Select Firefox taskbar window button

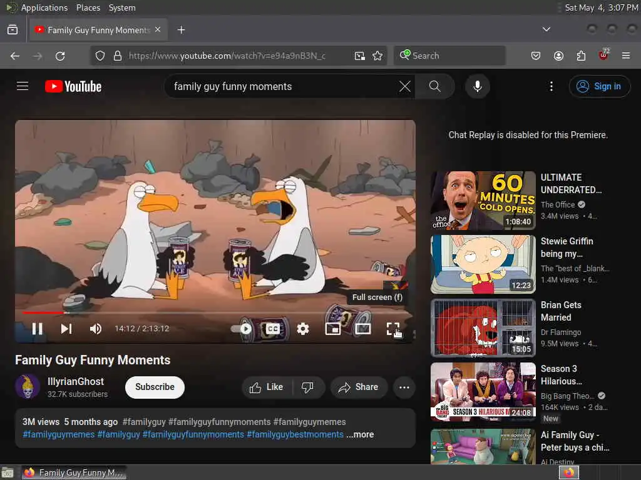pyautogui.click(x=74, y=472)
